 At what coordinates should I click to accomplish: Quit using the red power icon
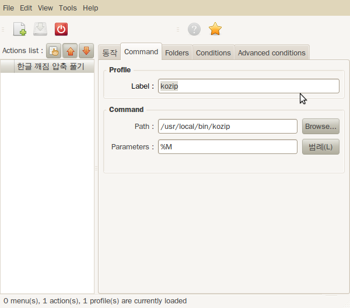tap(61, 29)
